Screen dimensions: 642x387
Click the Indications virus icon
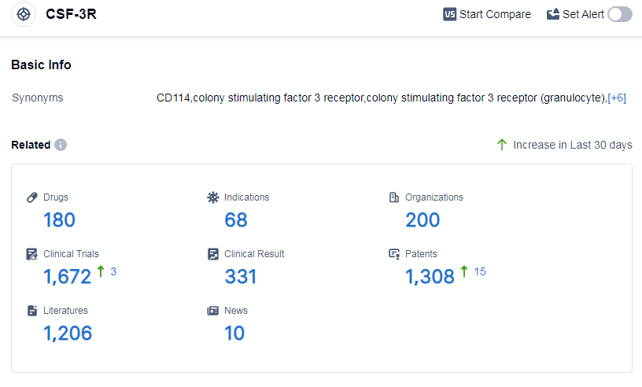(212, 197)
